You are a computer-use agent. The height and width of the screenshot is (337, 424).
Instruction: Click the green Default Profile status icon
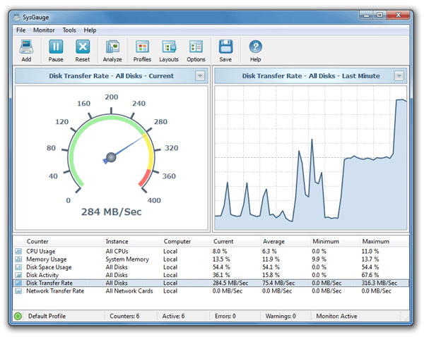(18, 317)
